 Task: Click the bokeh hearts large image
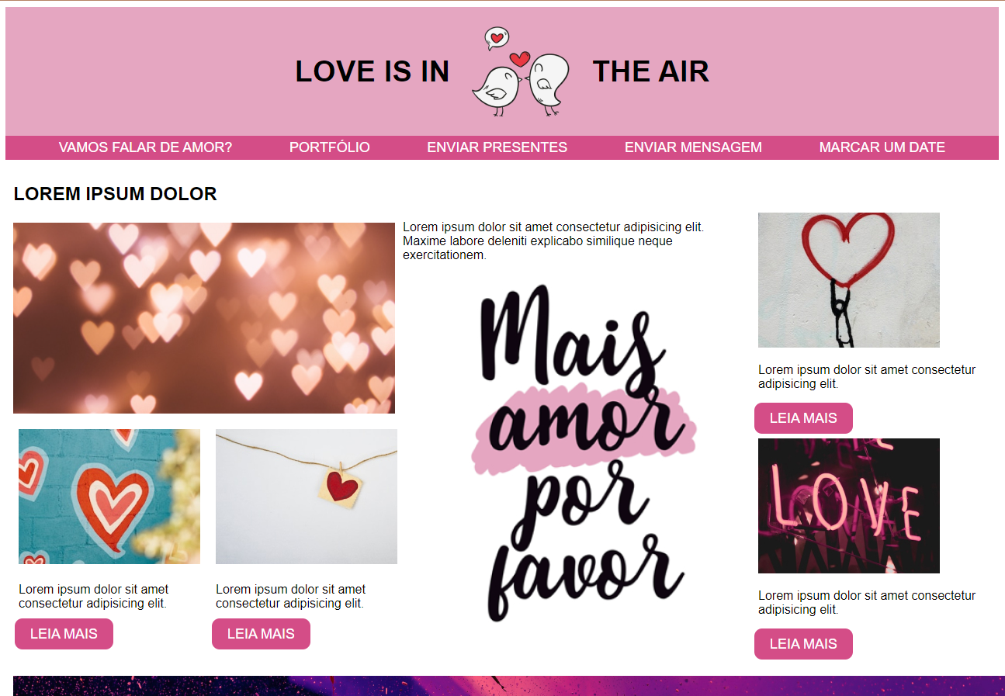coord(204,318)
